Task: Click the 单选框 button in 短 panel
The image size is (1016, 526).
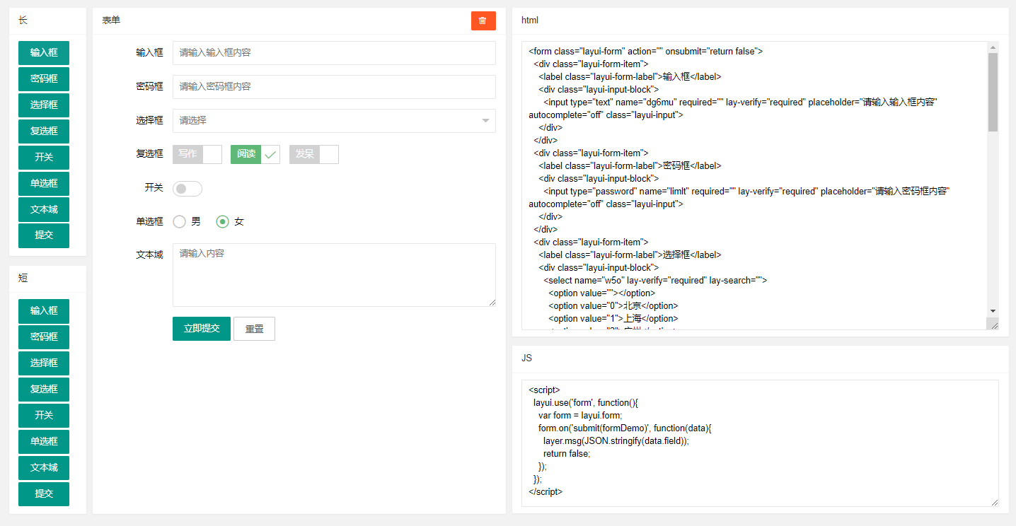Action: 44,441
